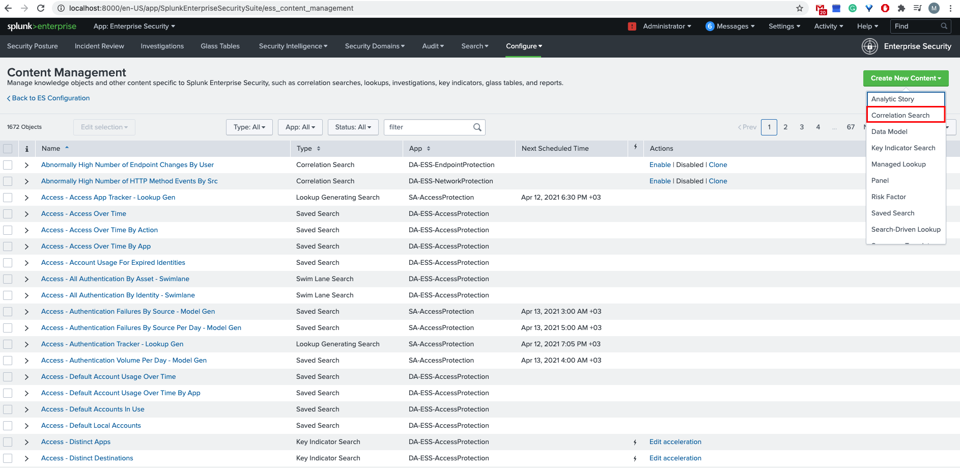The height and width of the screenshot is (468, 960).
Task: Click the lightning bolt icon beside Access - Distinct Apps
Action: [635, 442]
